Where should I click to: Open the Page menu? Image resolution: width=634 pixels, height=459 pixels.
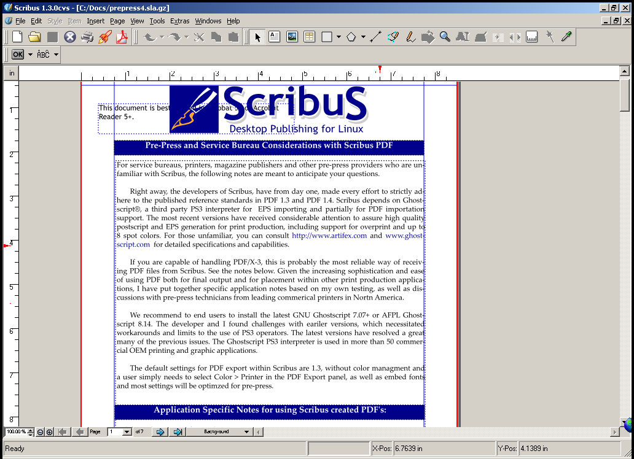(117, 21)
